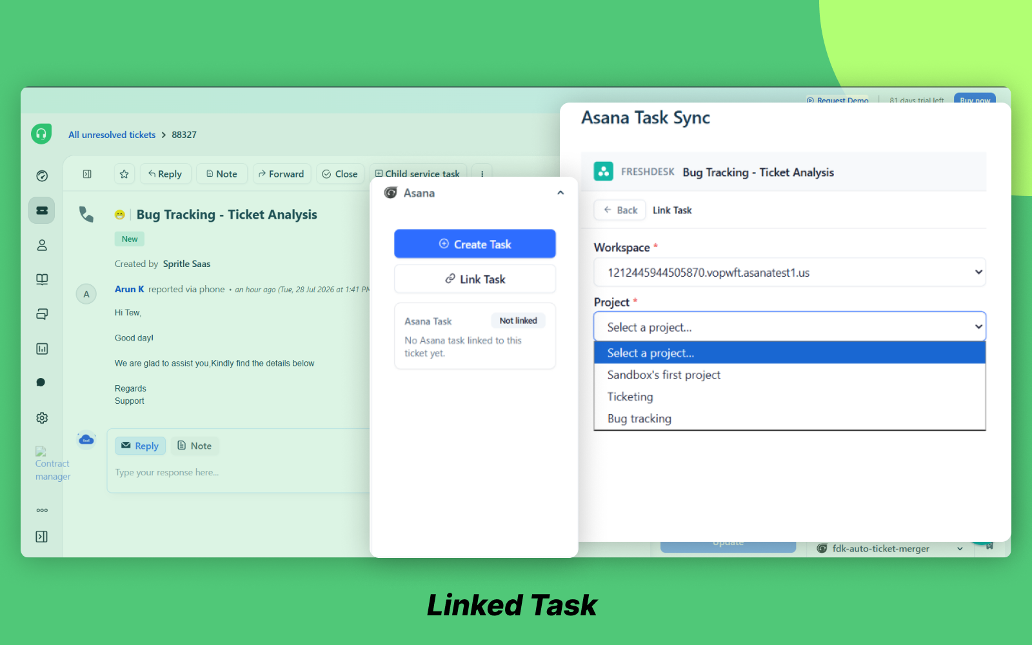The image size is (1032, 645).
Task: Open the Analytics chart icon in sidebar
Action: point(42,349)
